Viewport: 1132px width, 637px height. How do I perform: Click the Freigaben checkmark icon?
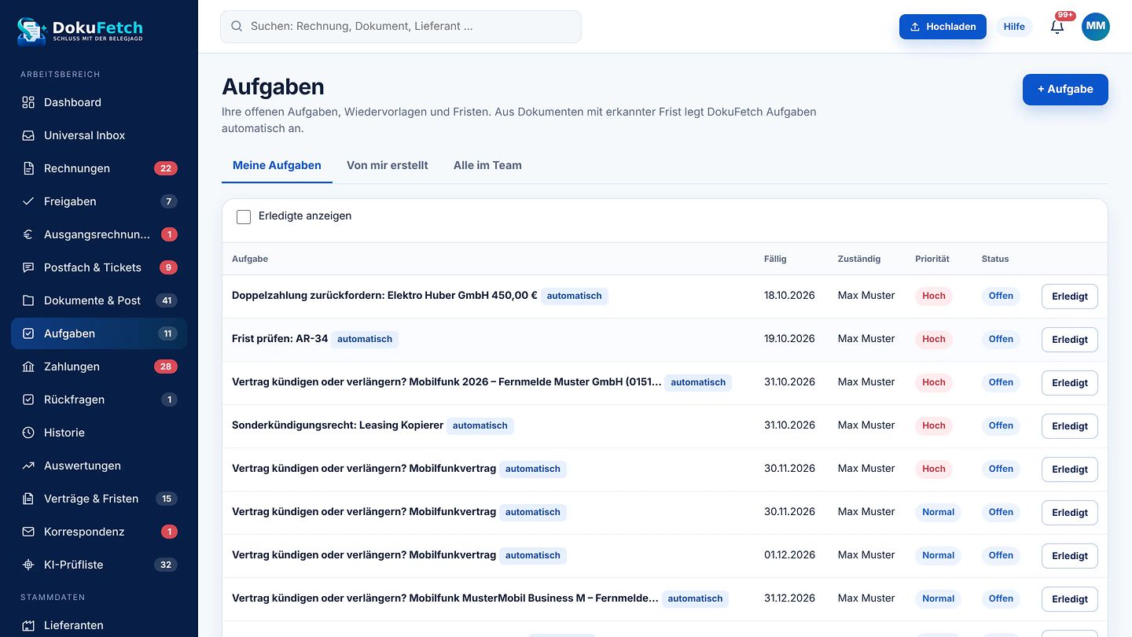coord(28,201)
